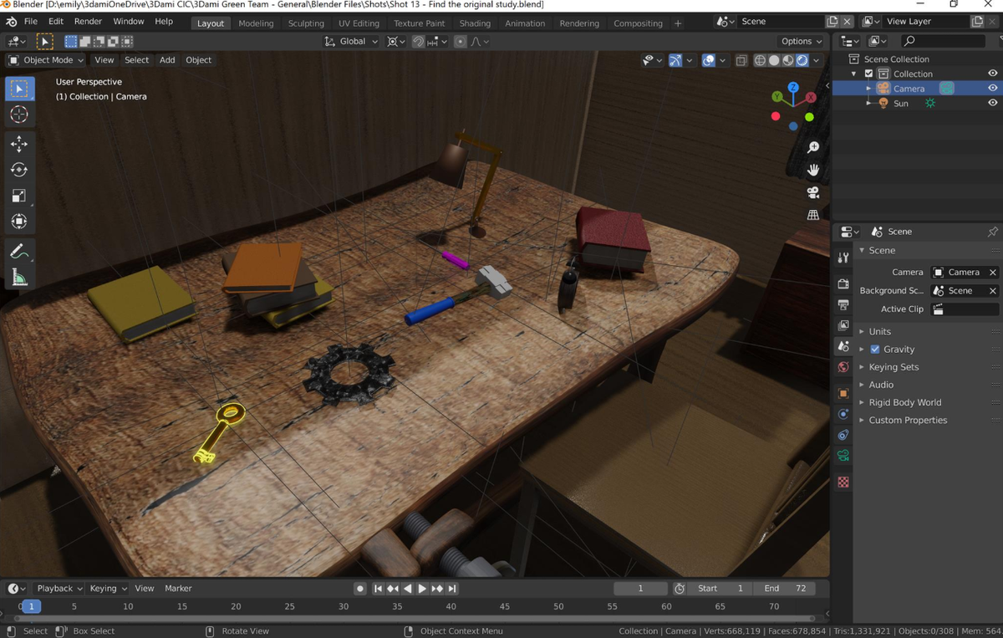Image resolution: width=1003 pixels, height=638 pixels.
Task: Expand the Audio panel
Action: (x=881, y=385)
